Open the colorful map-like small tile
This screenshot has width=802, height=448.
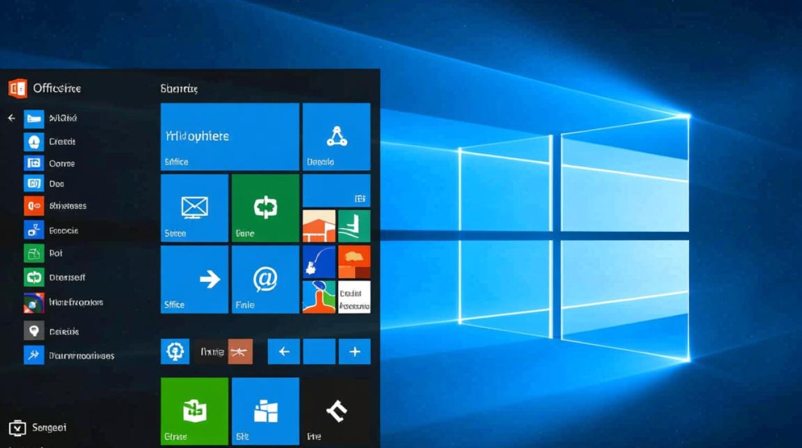319,297
